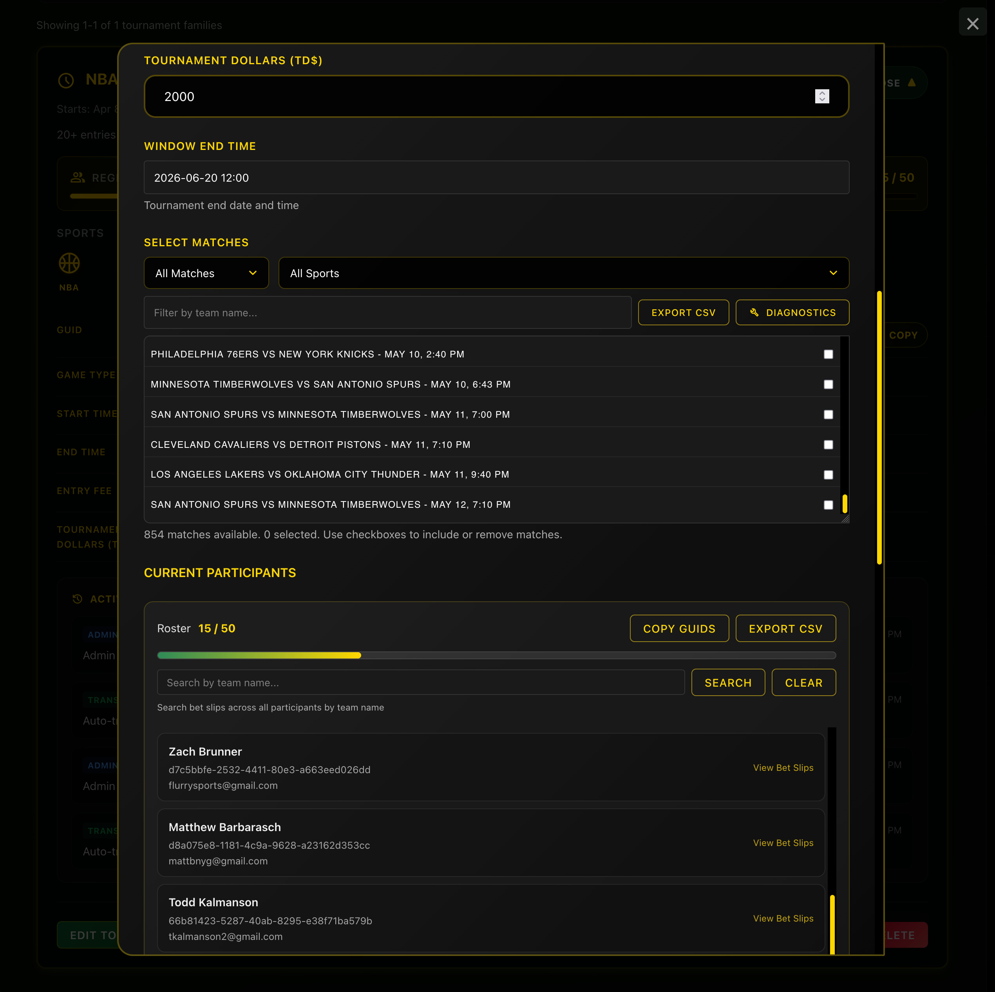Check Spurs vs Timberwolves May 11 match
The width and height of the screenshot is (995, 992).
[828, 415]
